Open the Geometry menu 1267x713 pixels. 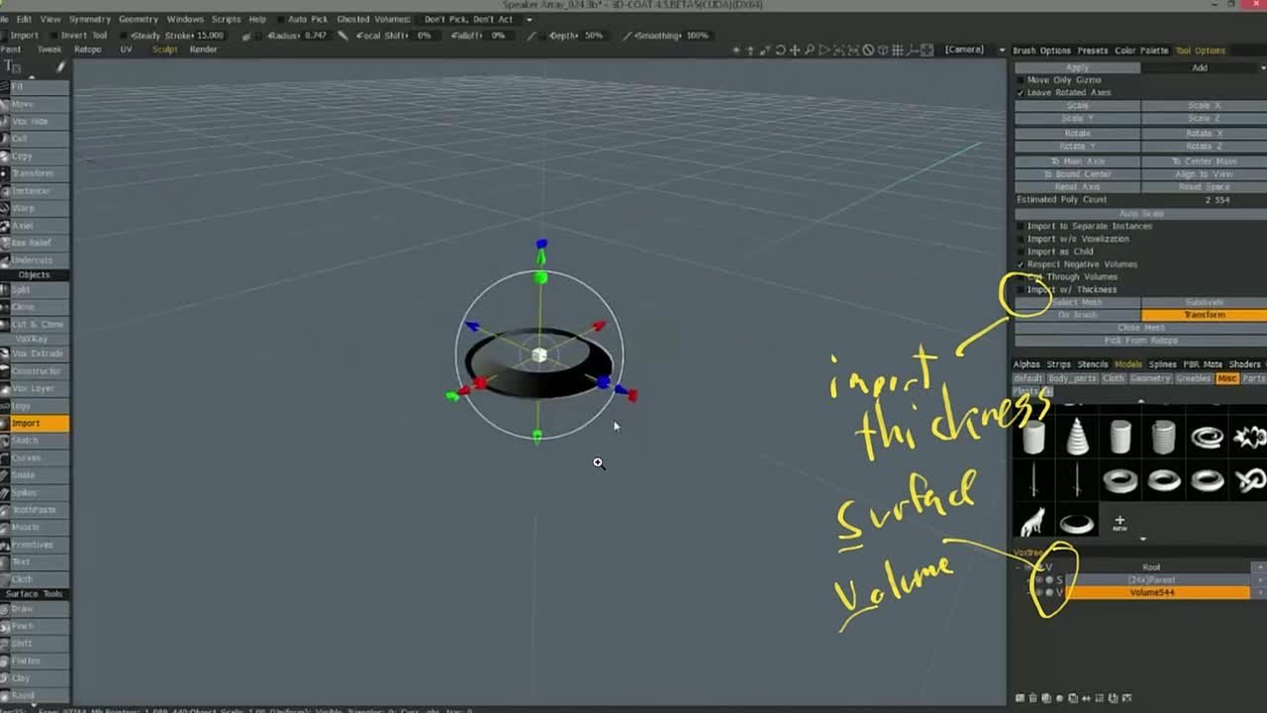pos(138,20)
